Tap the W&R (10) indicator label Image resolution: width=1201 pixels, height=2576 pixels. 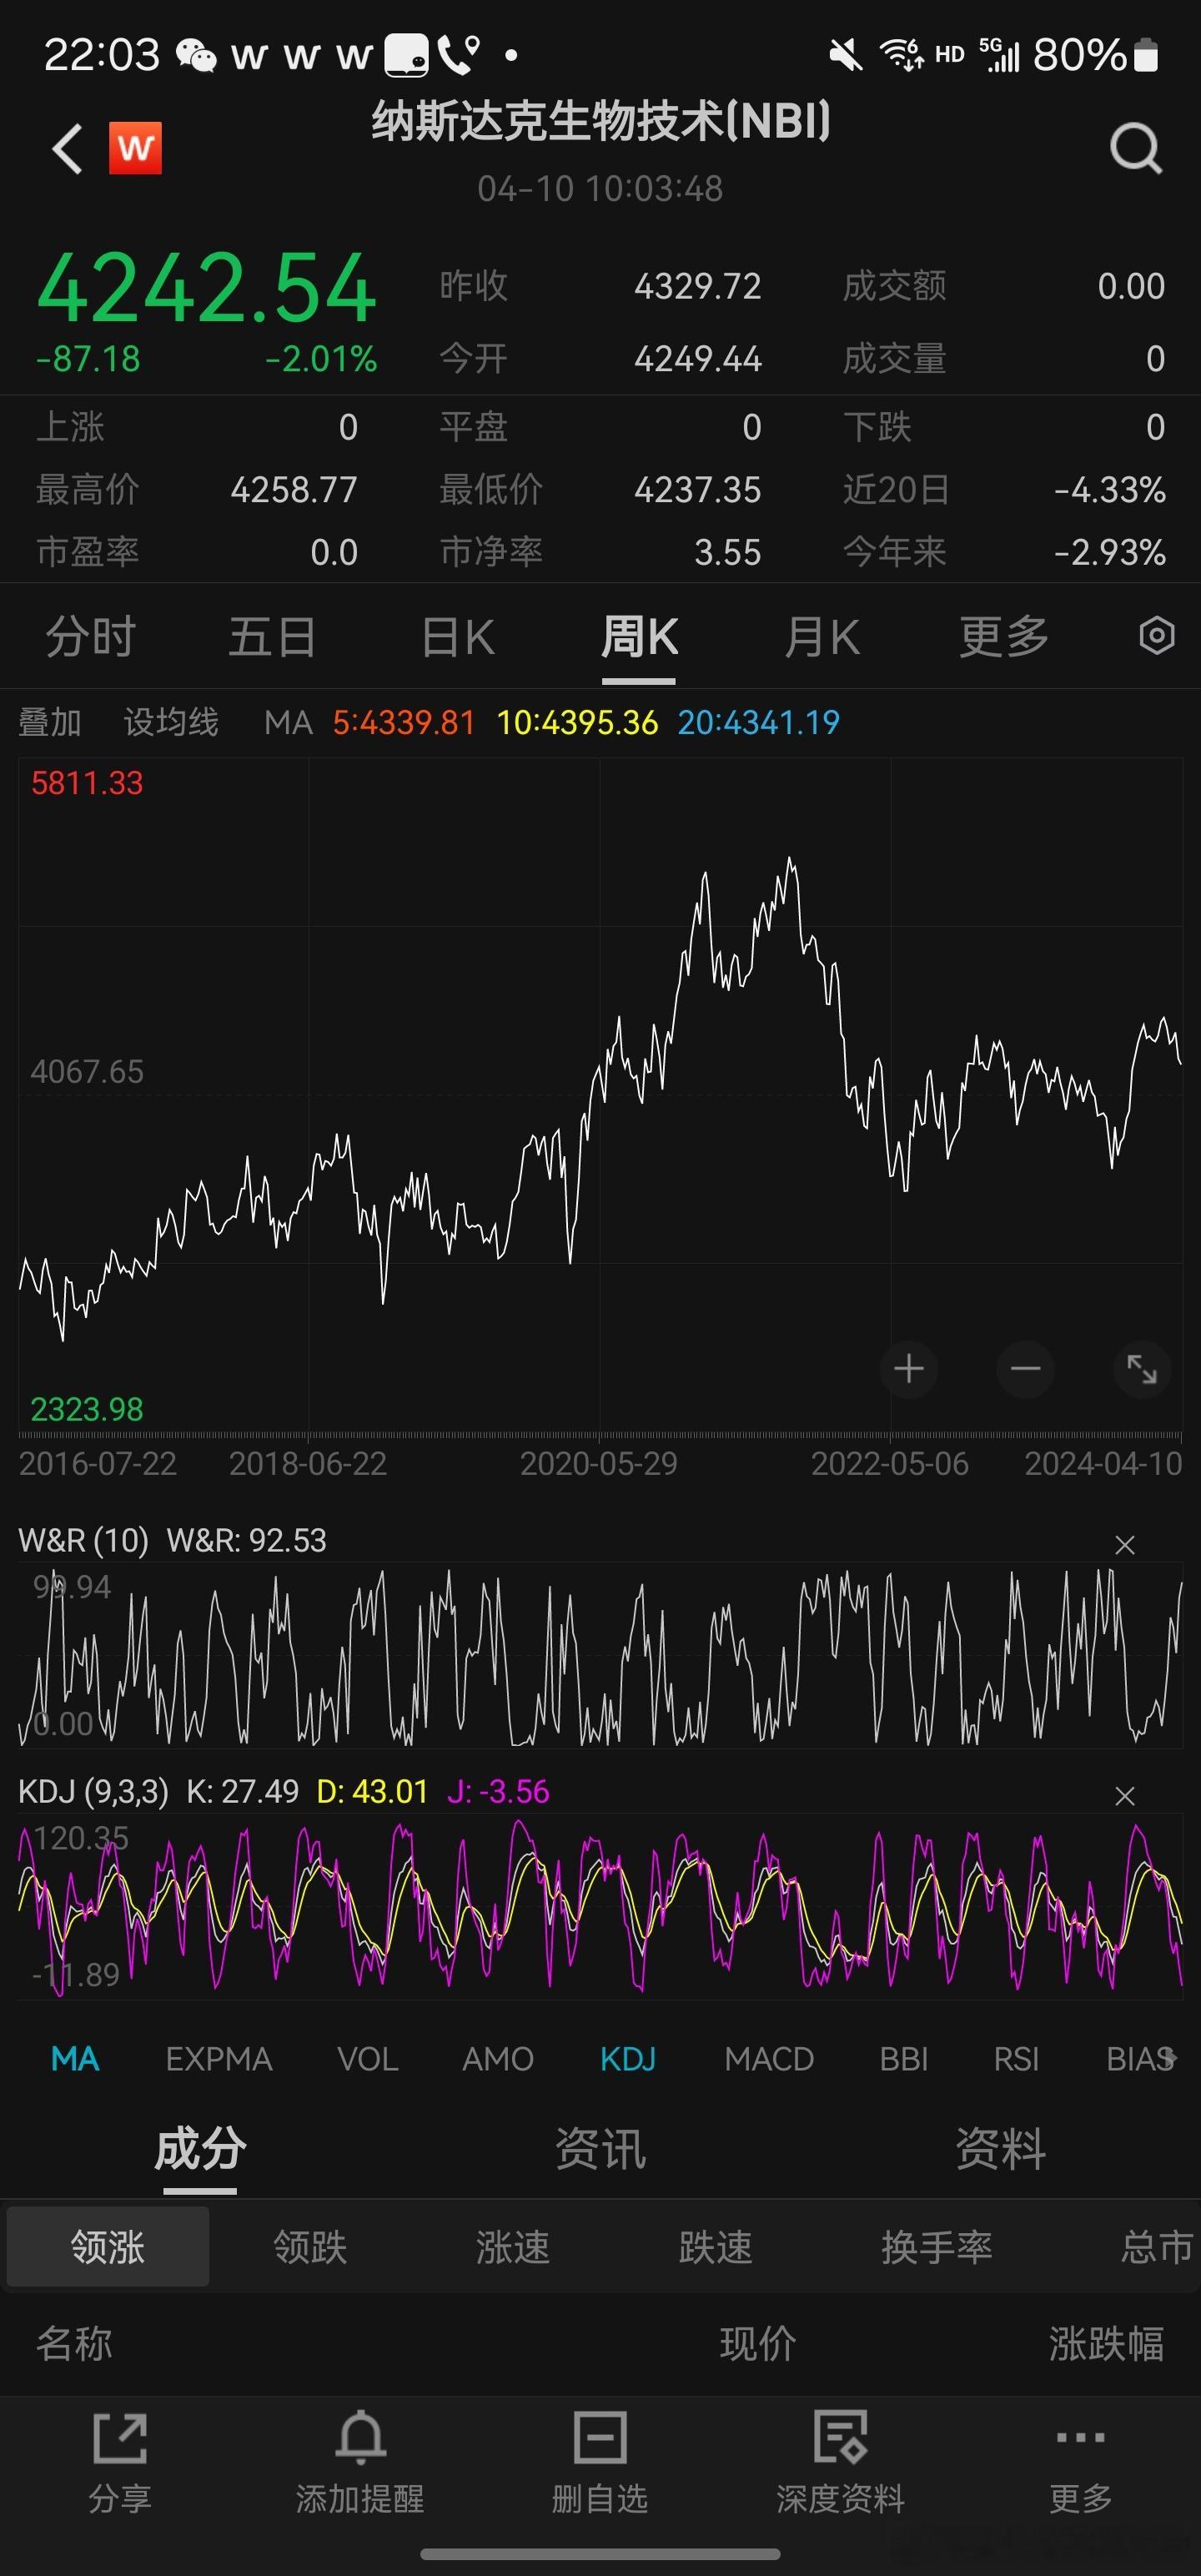pos(83,1541)
